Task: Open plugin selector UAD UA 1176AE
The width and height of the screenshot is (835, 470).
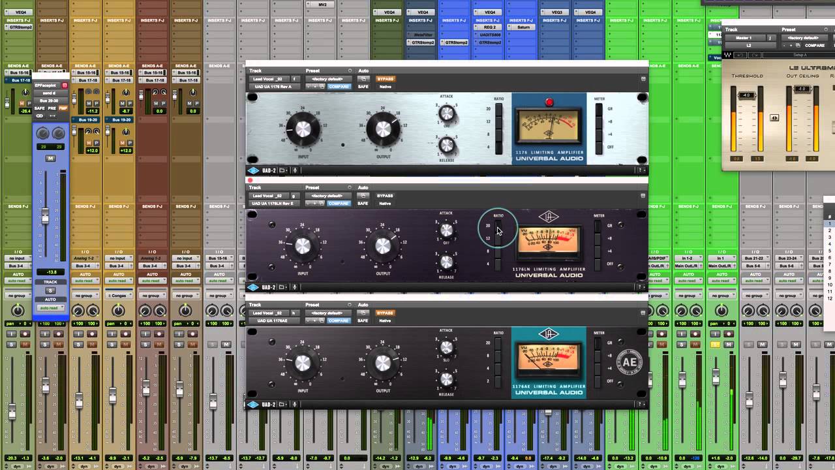Action: pos(274,321)
